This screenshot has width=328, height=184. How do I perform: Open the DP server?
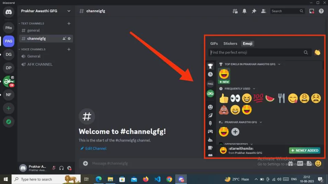(9, 68)
